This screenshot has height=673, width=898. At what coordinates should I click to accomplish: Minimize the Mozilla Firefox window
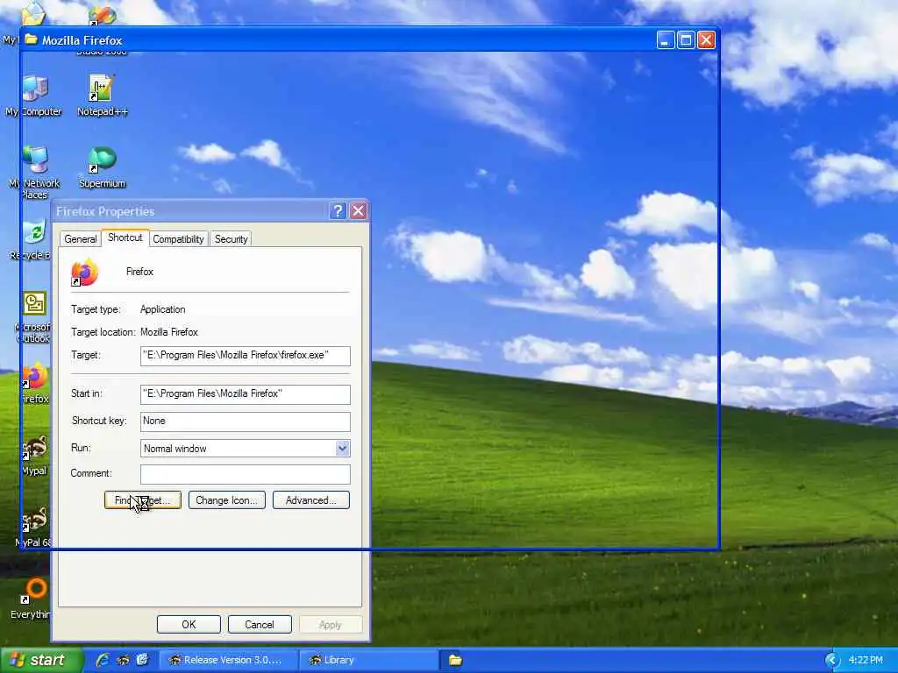[x=665, y=40]
